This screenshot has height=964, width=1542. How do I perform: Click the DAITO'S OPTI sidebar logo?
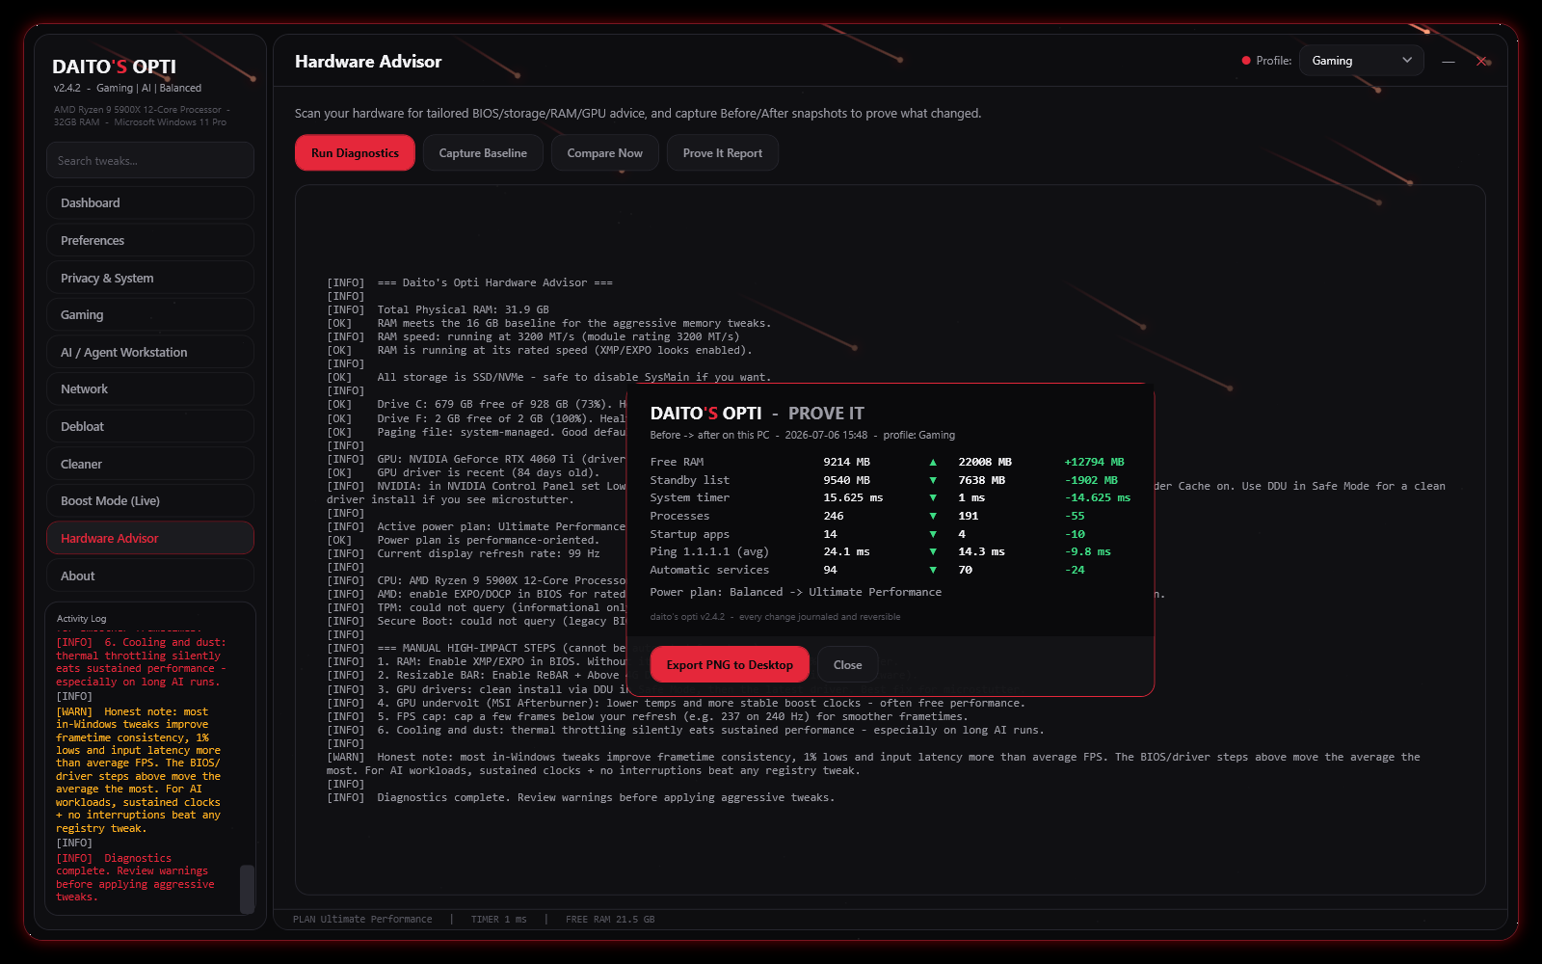[x=114, y=67]
